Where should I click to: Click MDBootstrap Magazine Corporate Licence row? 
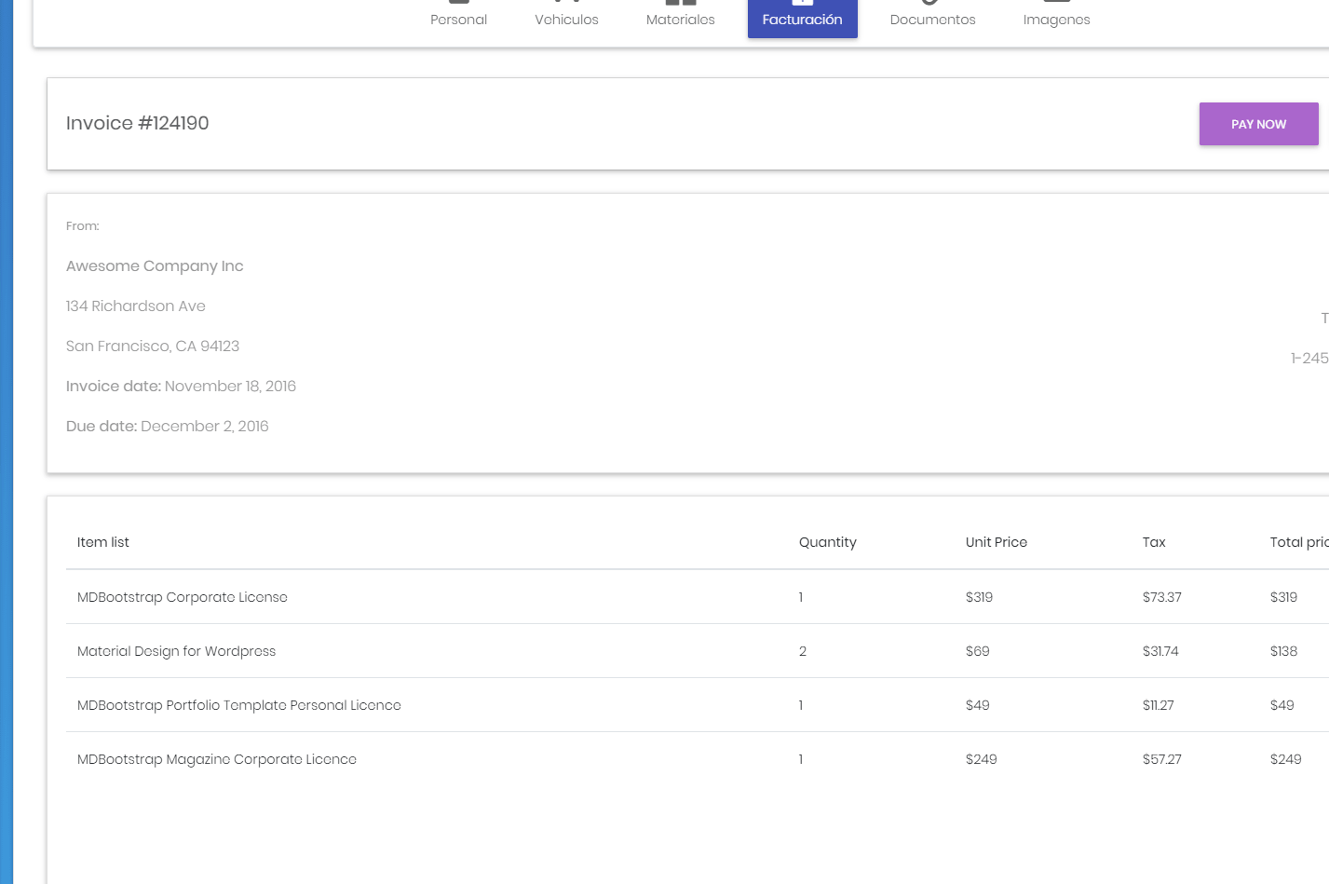pyautogui.click(x=217, y=759)
